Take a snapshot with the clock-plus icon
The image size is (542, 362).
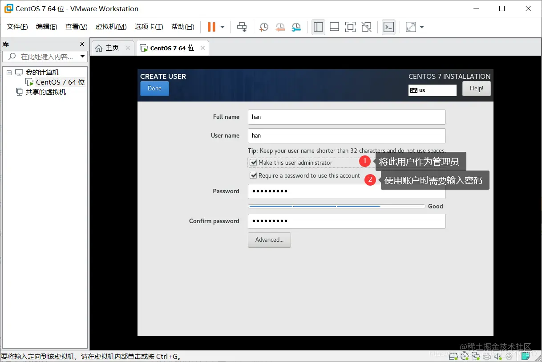[x=263, y=27]
